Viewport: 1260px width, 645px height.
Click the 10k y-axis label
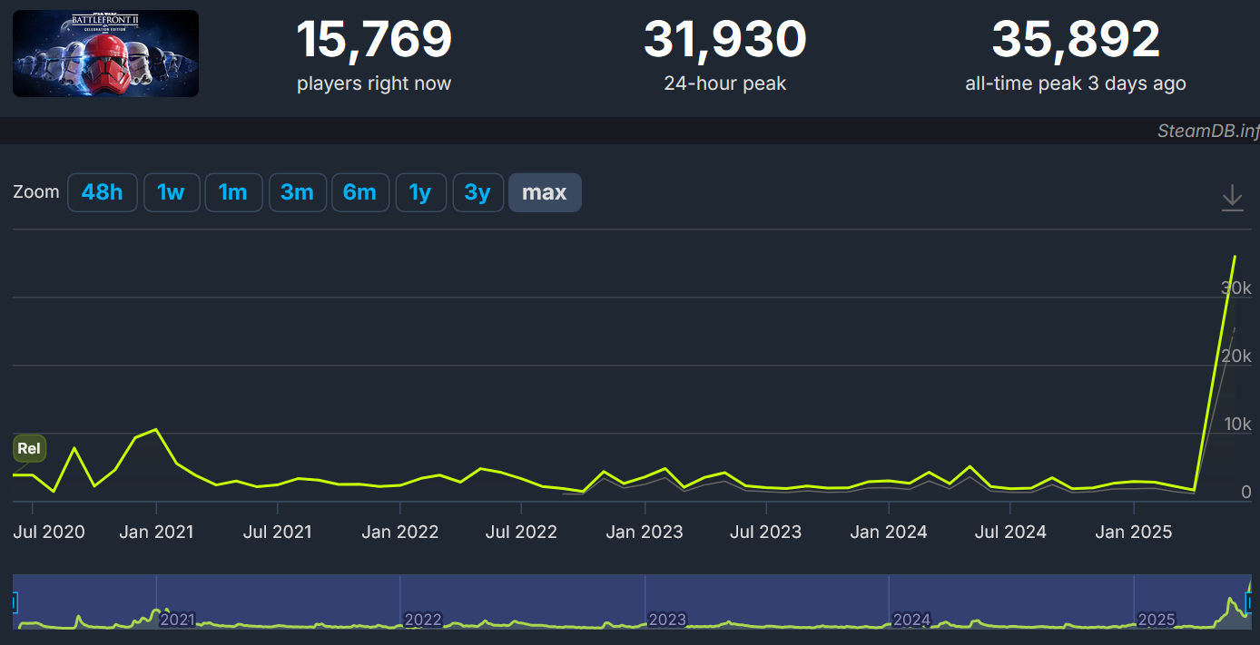tap(1236, 425)
